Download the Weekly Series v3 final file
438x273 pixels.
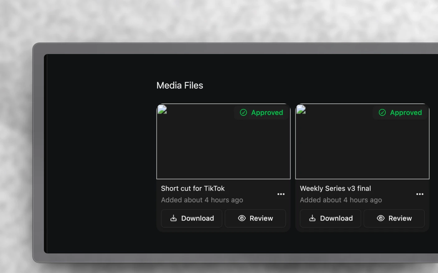(x=330, y=218)
